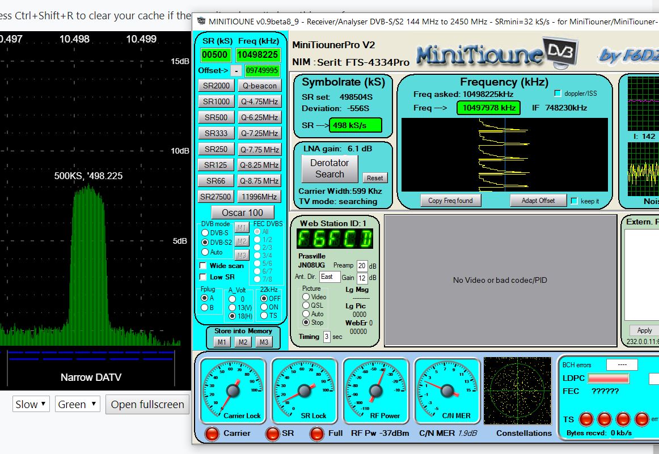Tune to Q-6.25MHz preset

coord(259,117)
